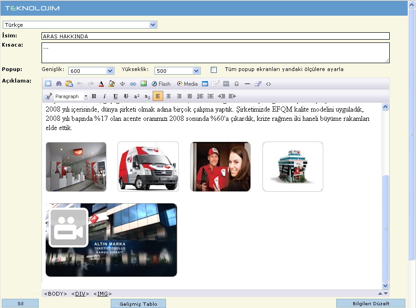Screen dimensions: 416x308
Task: Click editor scrollbar up arrow
Action: (385, 107)
